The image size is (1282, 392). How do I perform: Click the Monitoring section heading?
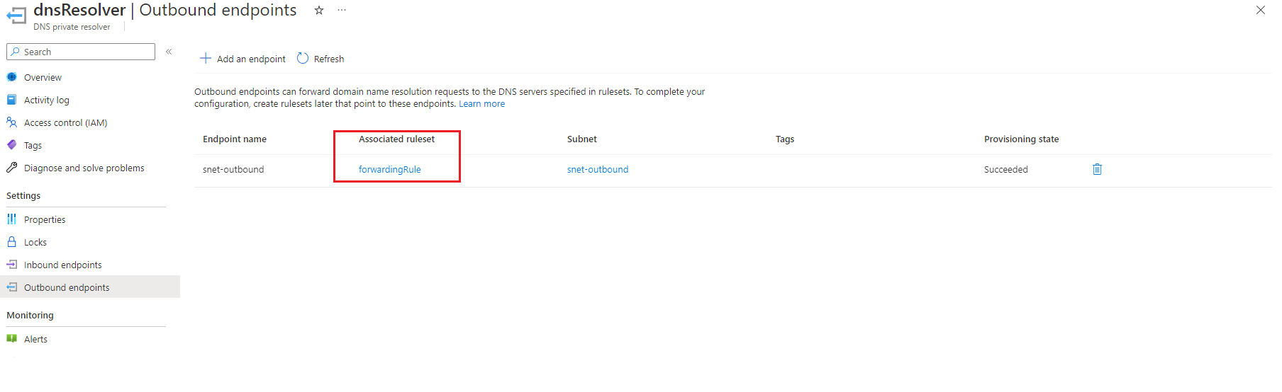tap(30, 315)
